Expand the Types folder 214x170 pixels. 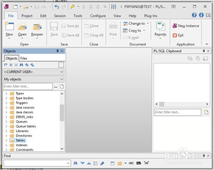point(6,94)
